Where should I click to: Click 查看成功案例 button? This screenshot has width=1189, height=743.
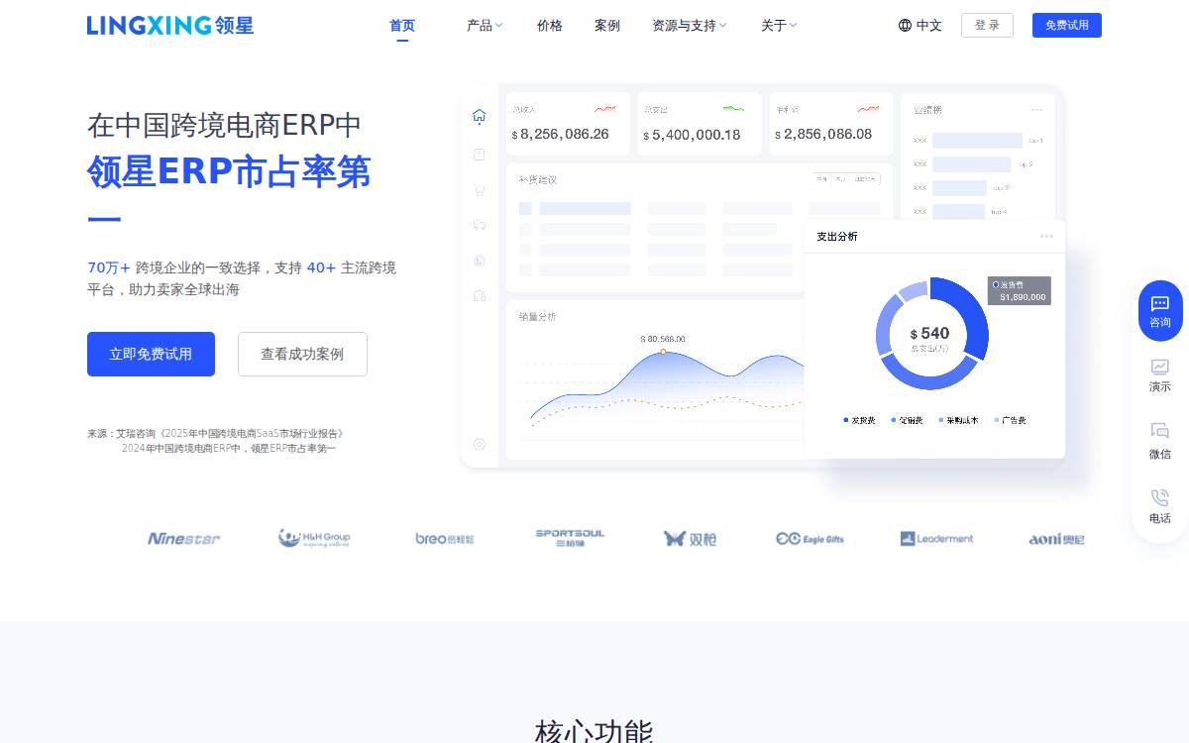[x=302, y=354]
